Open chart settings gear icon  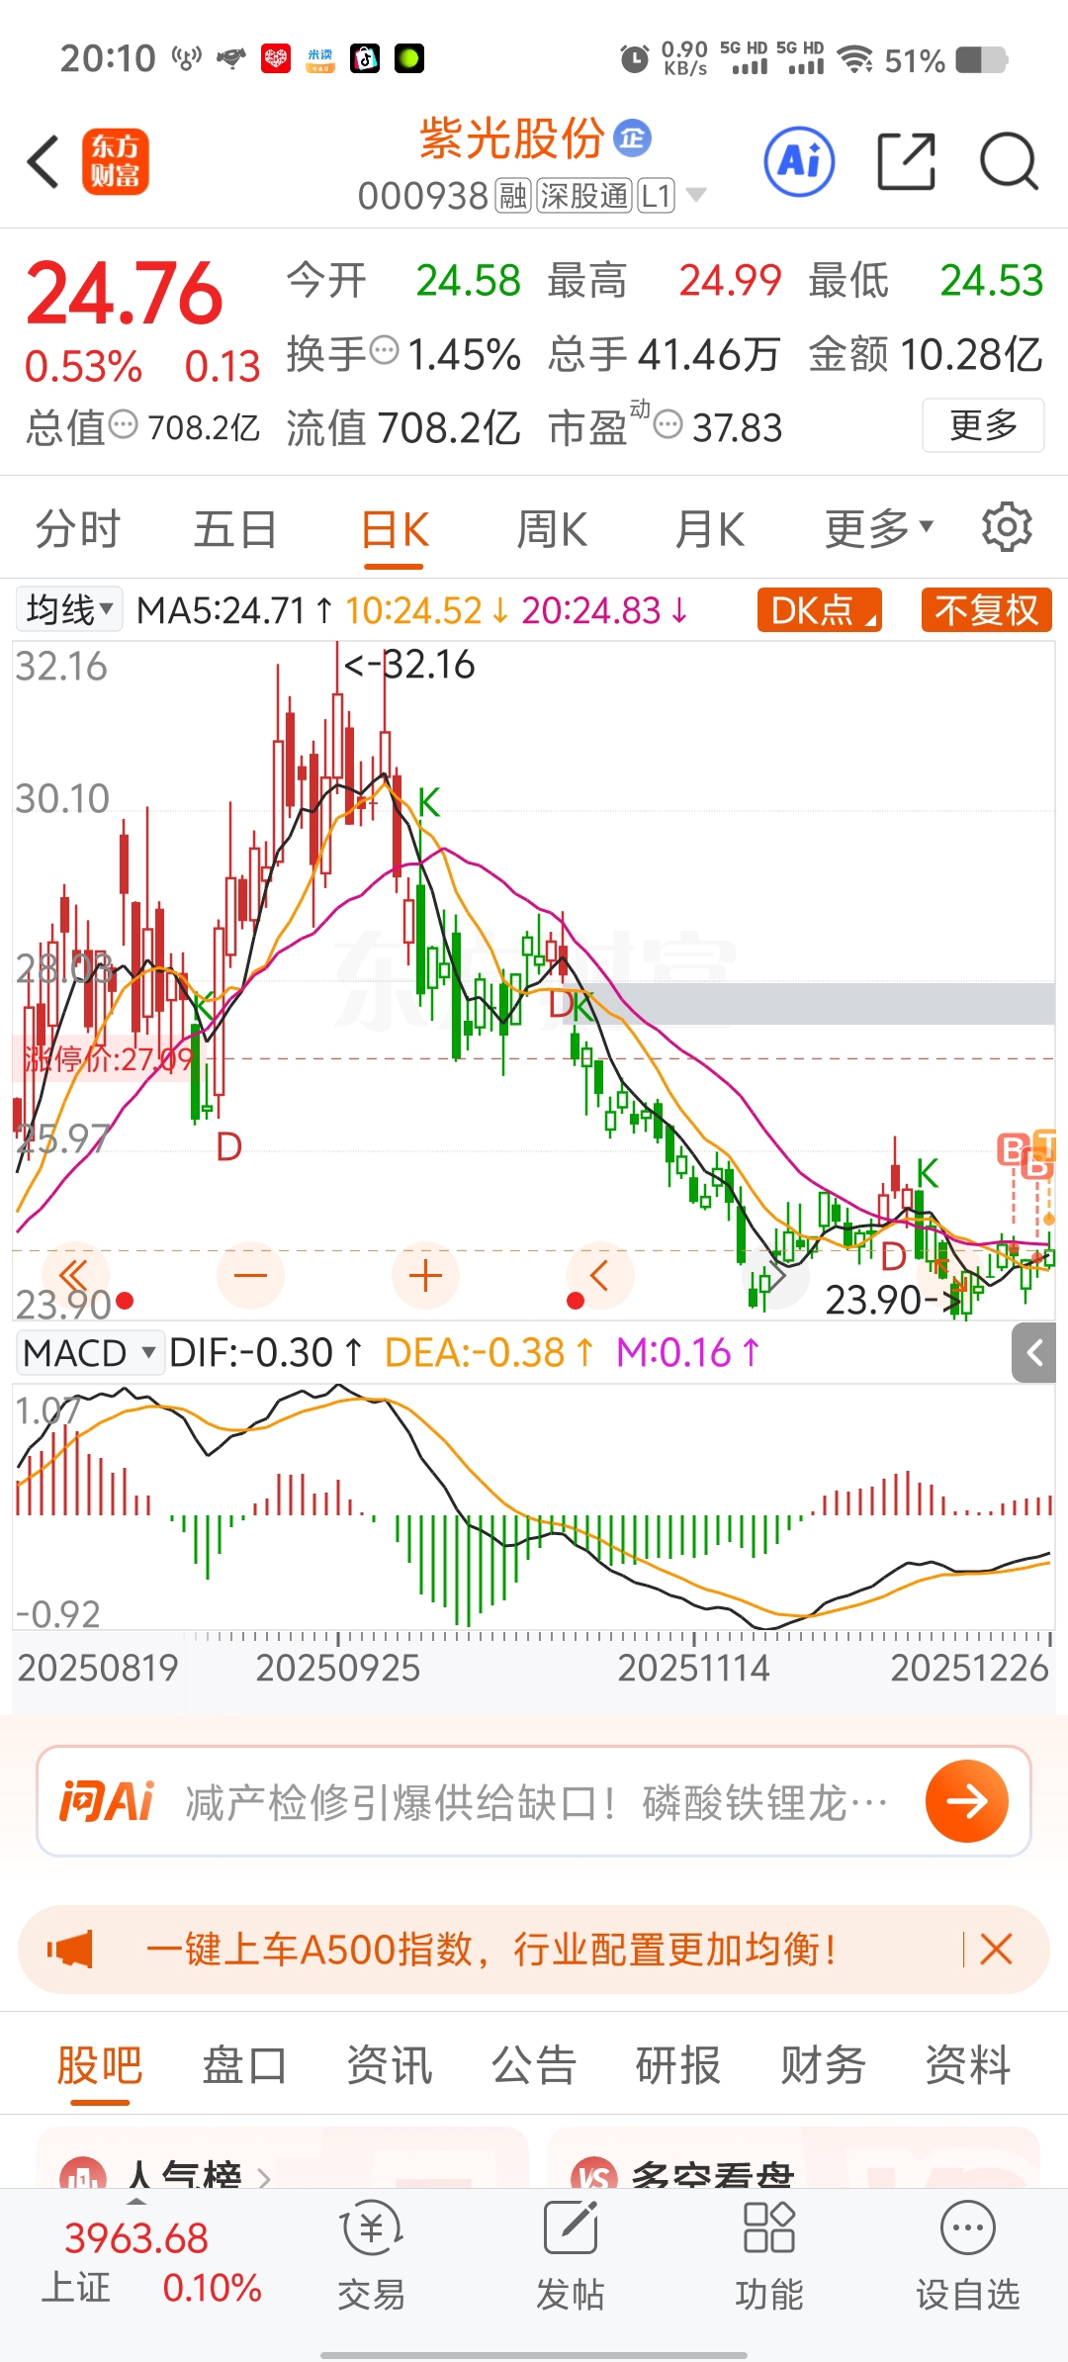click(1007, 527)
